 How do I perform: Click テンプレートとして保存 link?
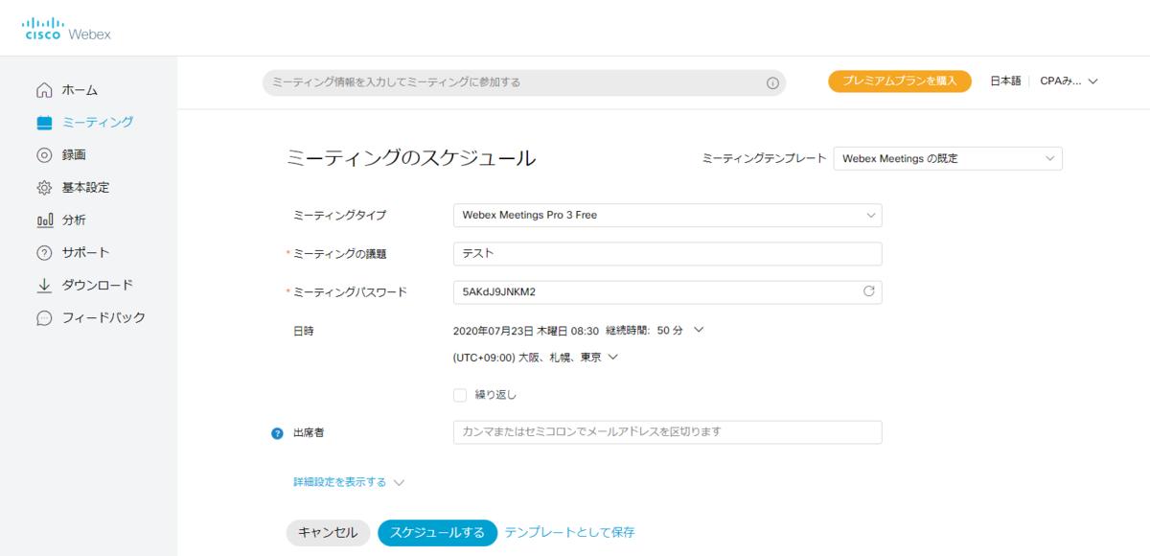pos(569,533)
